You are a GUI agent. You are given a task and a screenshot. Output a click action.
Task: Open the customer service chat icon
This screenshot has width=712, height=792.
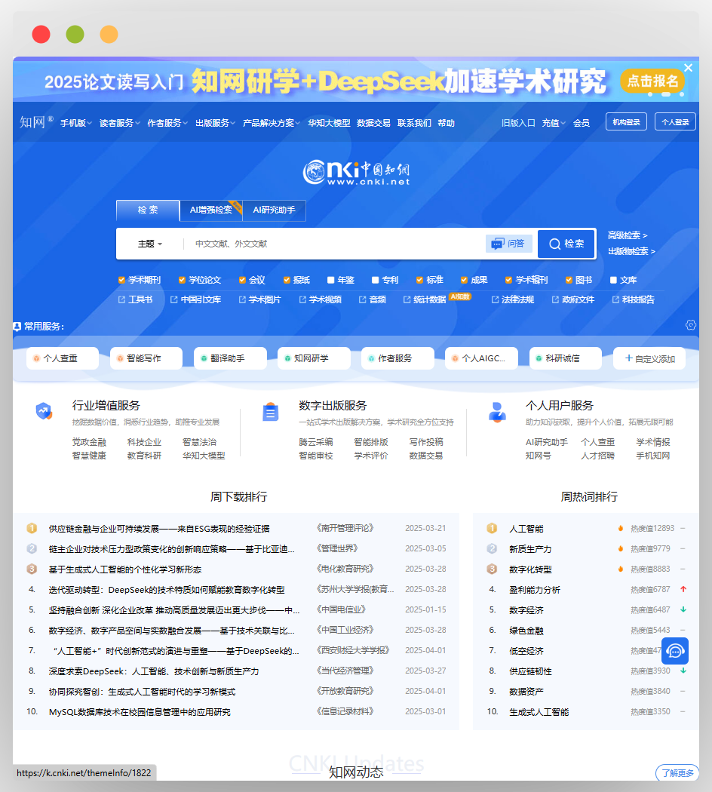point(675,650)
